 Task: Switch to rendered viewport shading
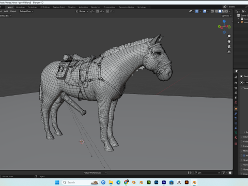226,11
